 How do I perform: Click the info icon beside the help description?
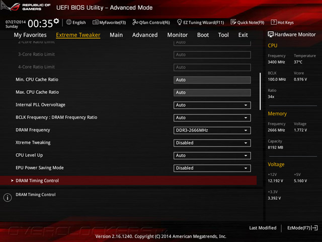coord(8,198)
